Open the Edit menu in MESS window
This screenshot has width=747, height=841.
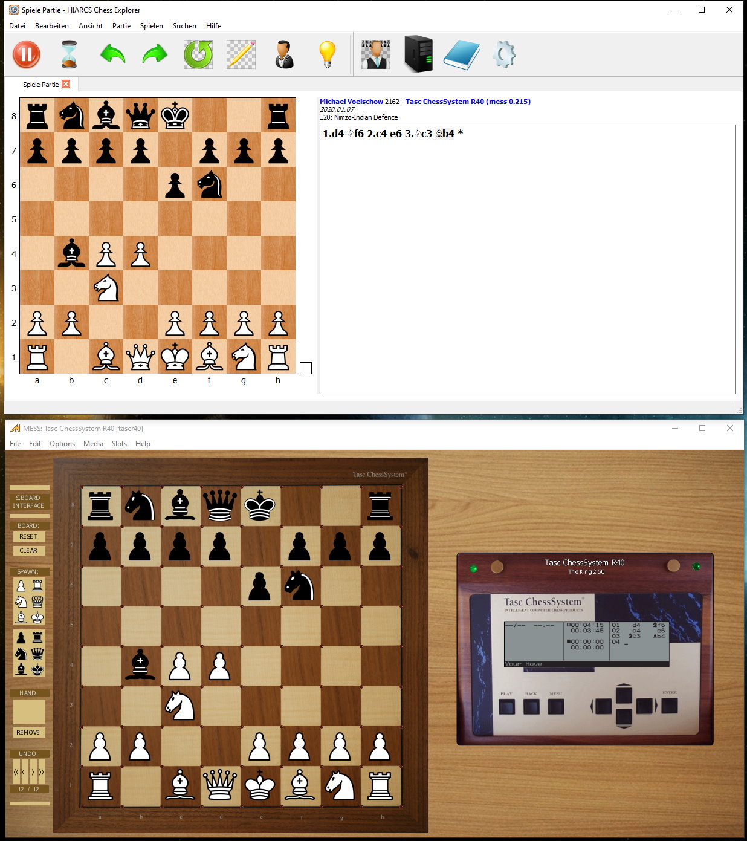[x=35, y=444]
